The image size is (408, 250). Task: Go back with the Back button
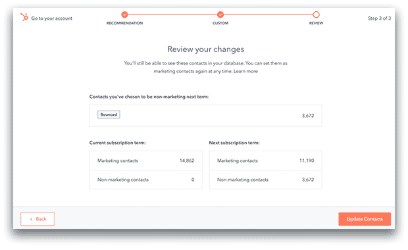38,219
